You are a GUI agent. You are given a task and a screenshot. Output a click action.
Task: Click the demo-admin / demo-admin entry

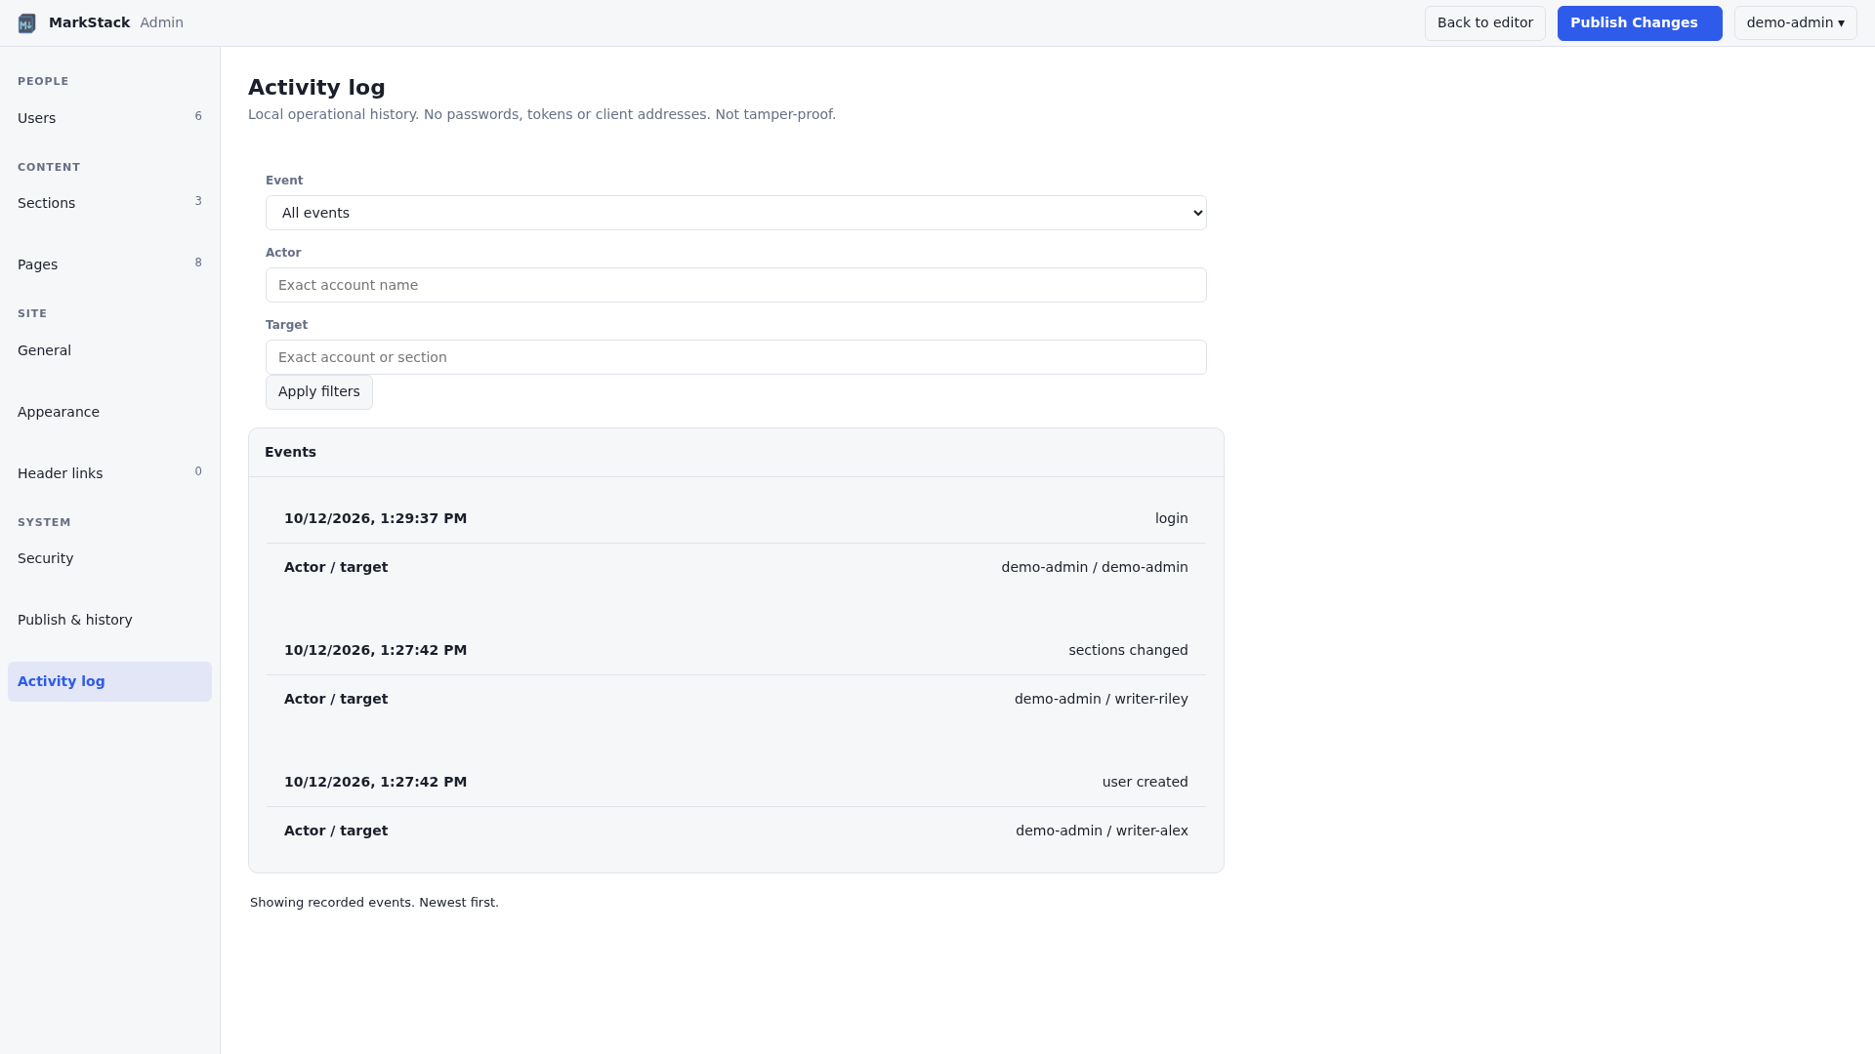click(1094, 567)
